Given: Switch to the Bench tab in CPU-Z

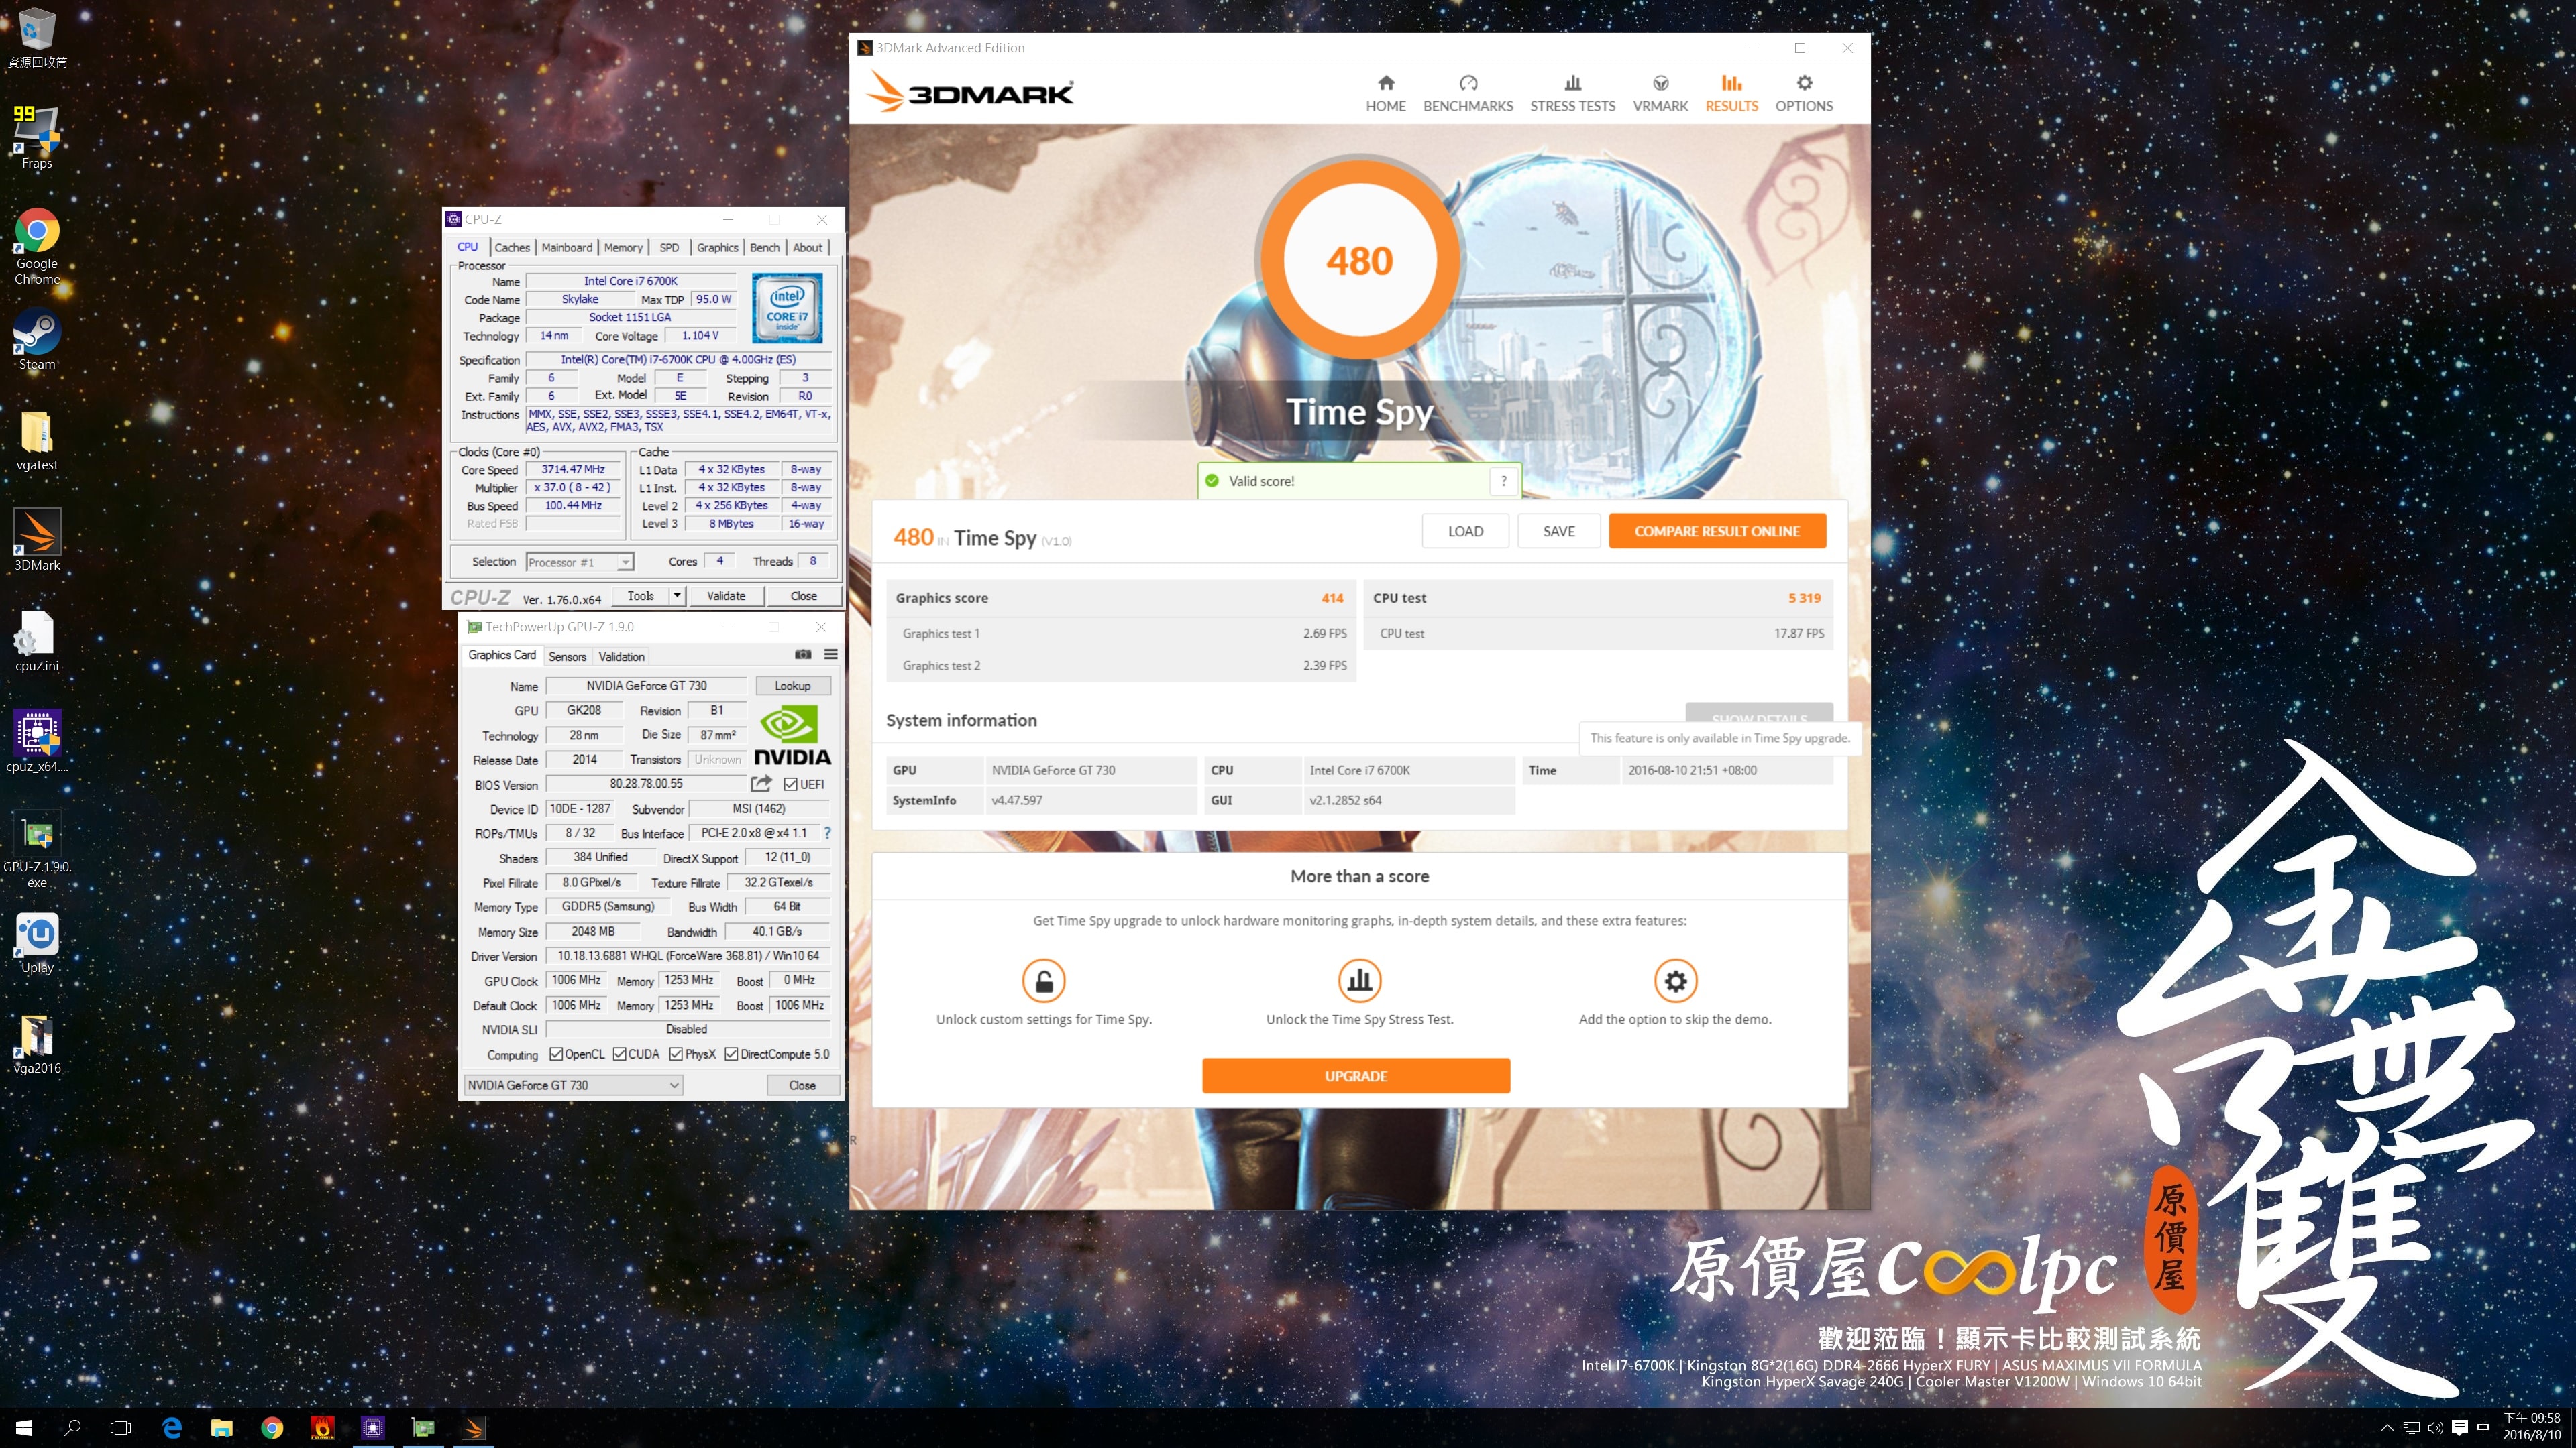Looking at the screenshot, I should (x=765, y=248).
